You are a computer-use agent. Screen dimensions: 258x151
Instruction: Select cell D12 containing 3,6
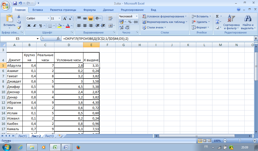click(x=69, y=102)
